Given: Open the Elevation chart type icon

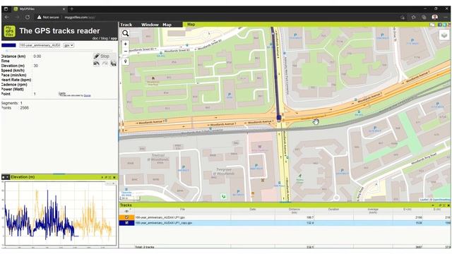Looking at the screenshot, I should pos(4,177).
